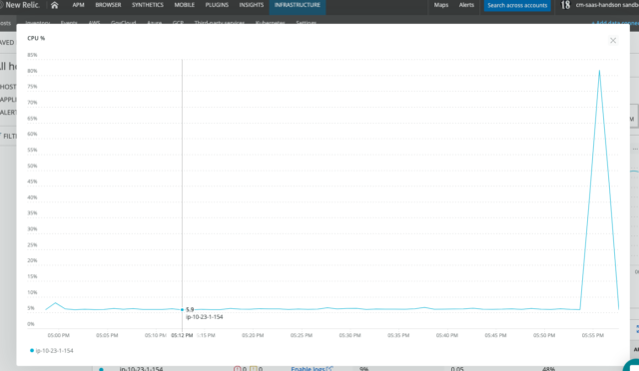Open the APM menu
This screenshot has height=371, width=639.
(78, 5)
